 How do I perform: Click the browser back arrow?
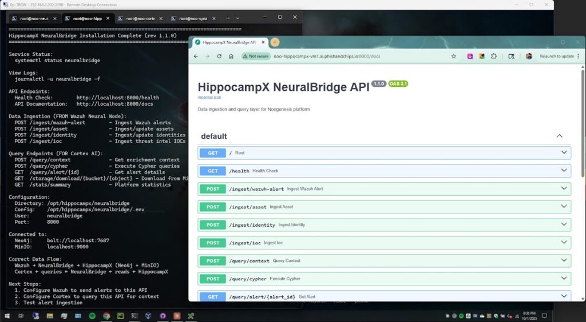[196, 57]
